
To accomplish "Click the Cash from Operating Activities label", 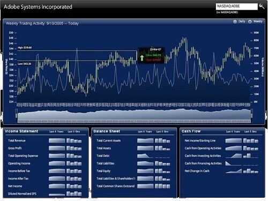I will click(x=203, y=148).
